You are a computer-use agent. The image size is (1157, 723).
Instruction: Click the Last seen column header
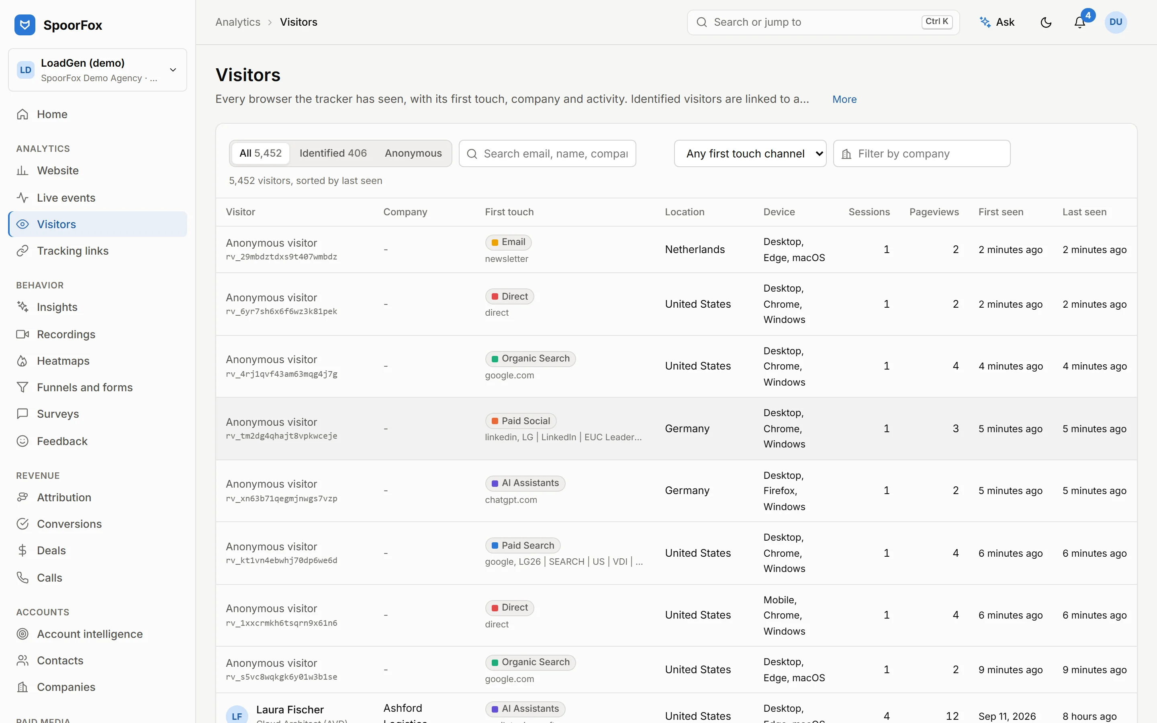[x=1084, y=212]
